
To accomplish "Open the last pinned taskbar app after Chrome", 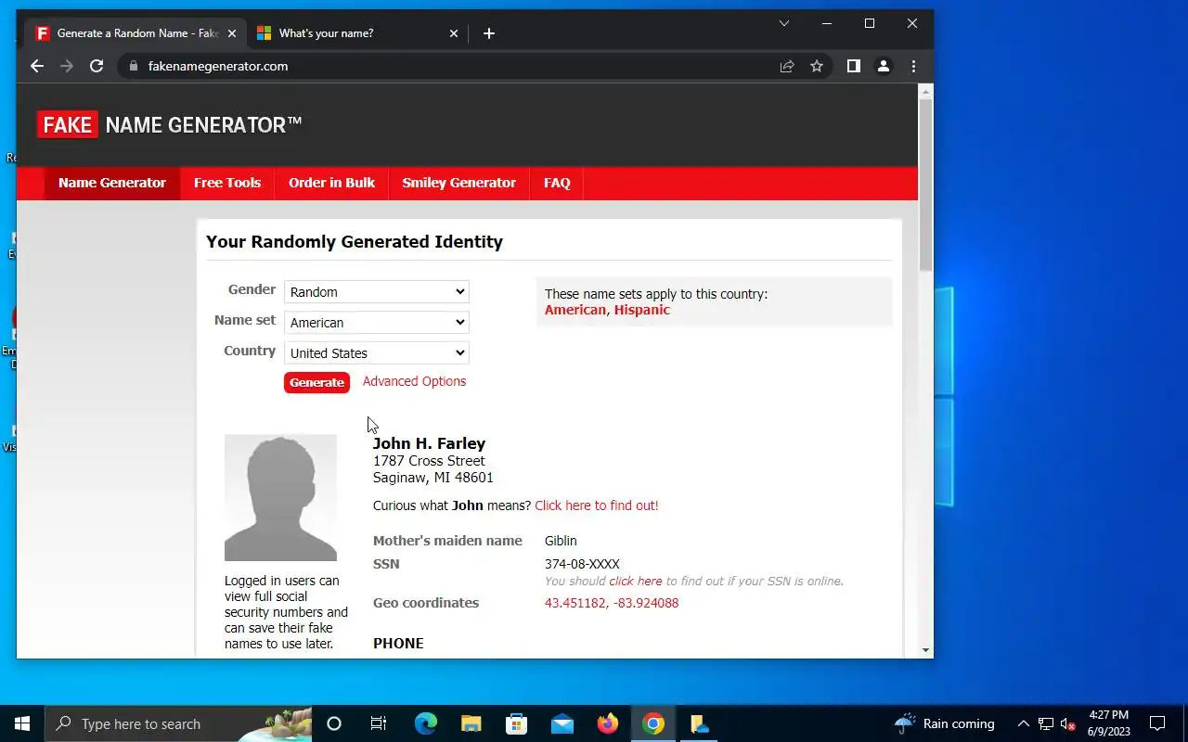I will click(x=699, y=723).
